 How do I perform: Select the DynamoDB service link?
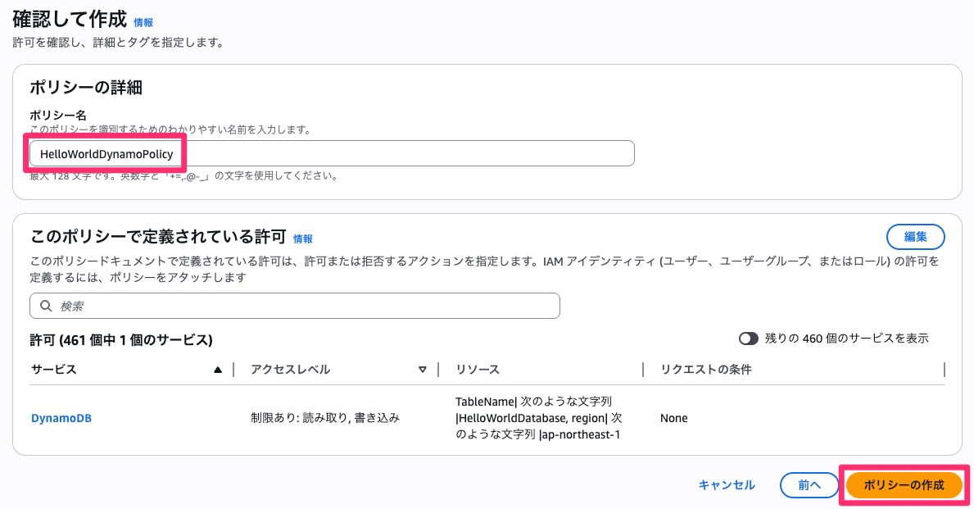coord(61,418)
